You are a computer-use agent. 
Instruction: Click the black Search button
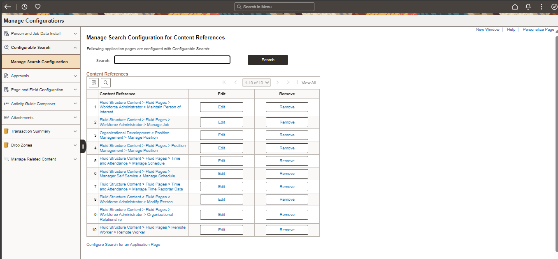click(267, 60)
